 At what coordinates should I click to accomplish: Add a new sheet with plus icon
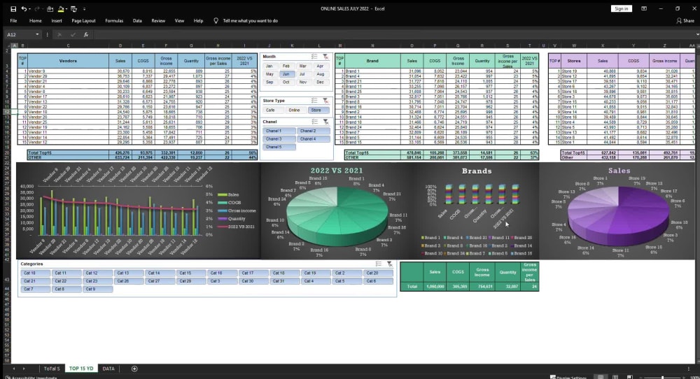click(134, 369)
